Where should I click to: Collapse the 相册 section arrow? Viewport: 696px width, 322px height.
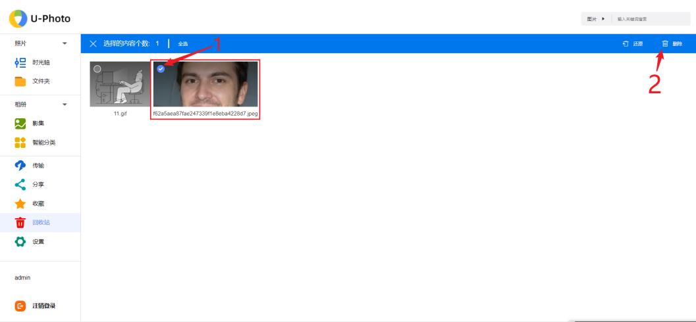[x=65, y=104]
